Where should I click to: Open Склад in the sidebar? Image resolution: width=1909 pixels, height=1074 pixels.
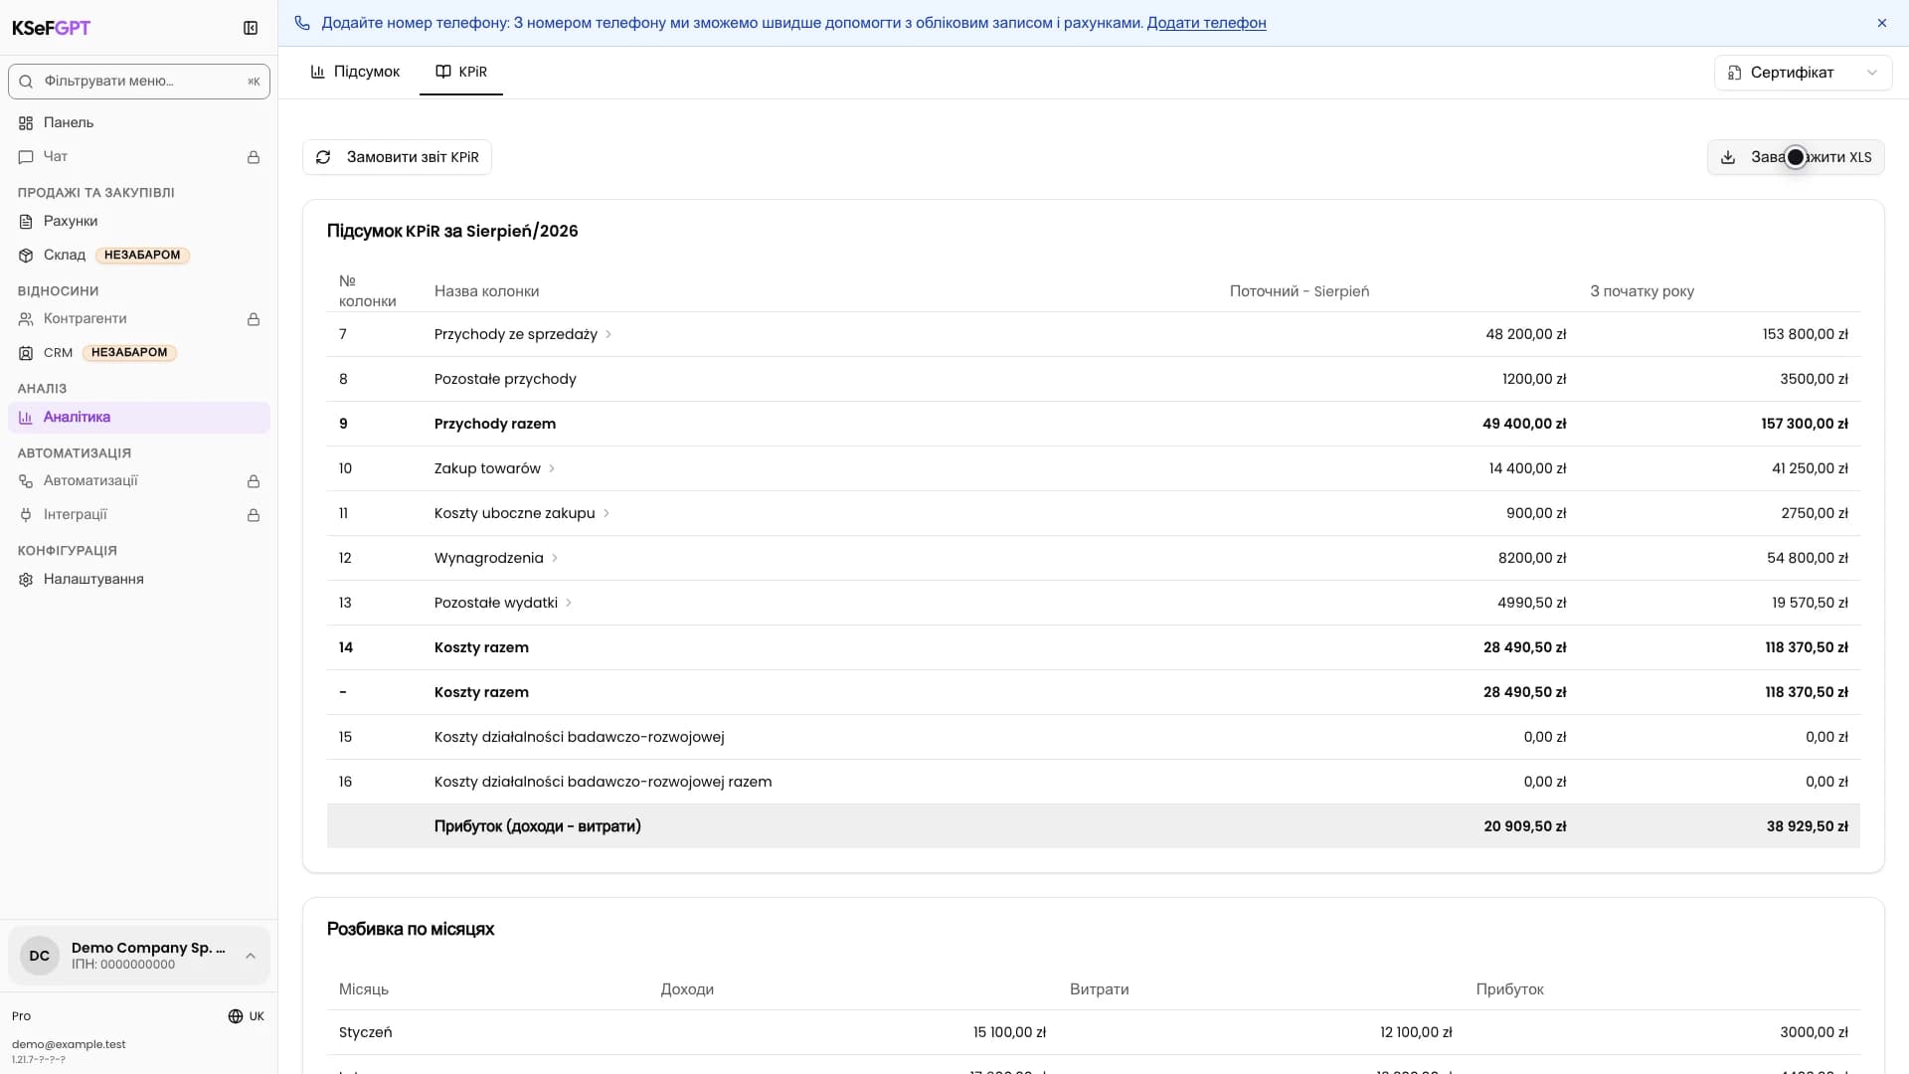click(139, 256)
